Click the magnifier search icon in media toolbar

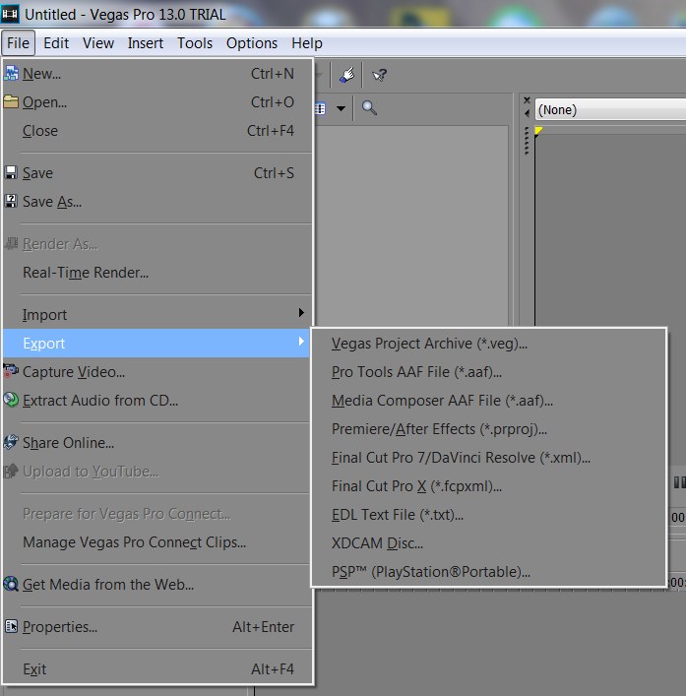click(369, 108)
